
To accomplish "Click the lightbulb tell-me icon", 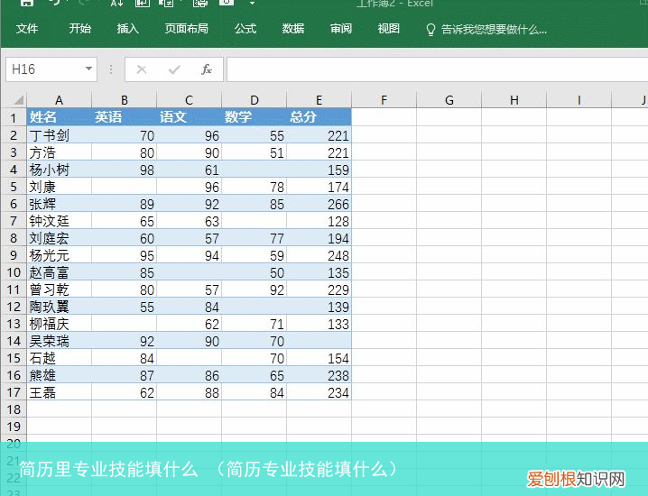I will (x=430, y=30).
